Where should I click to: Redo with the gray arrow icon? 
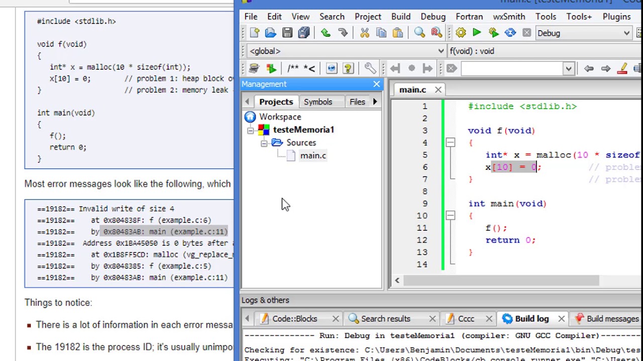pyautogui.click(x=343, y=33)
